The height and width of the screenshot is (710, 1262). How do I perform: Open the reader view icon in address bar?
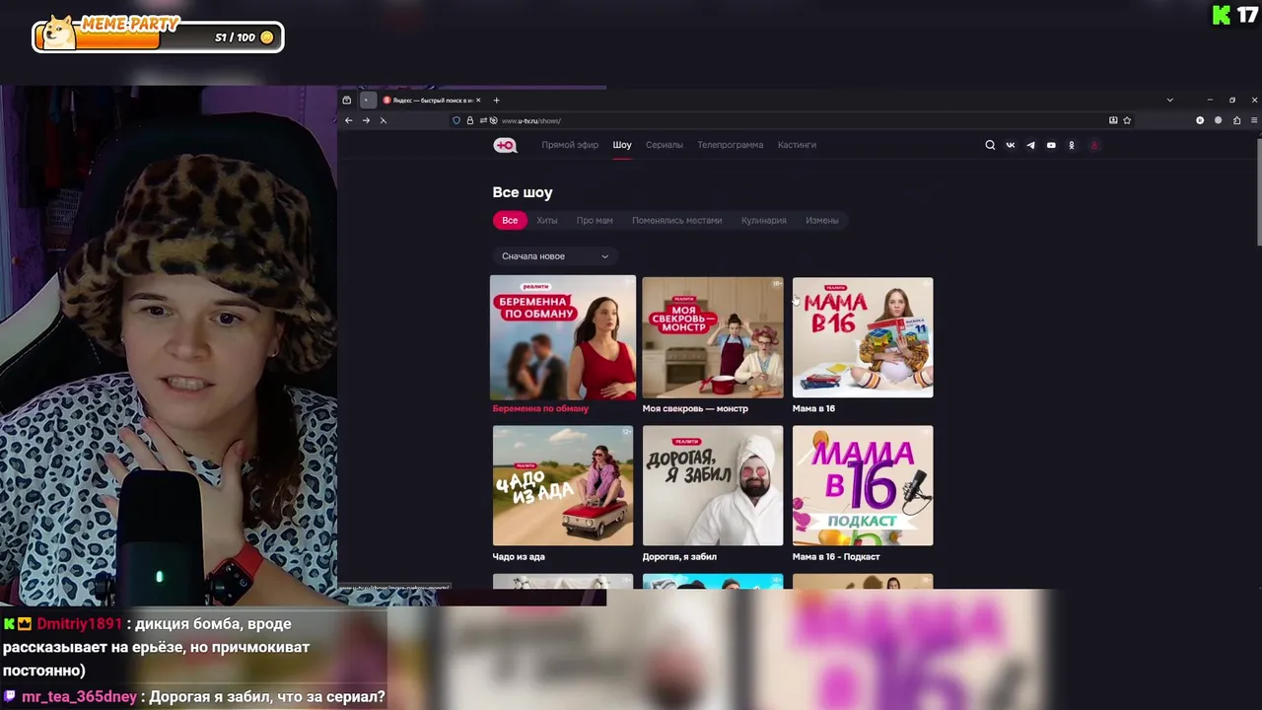point(1113,120)
